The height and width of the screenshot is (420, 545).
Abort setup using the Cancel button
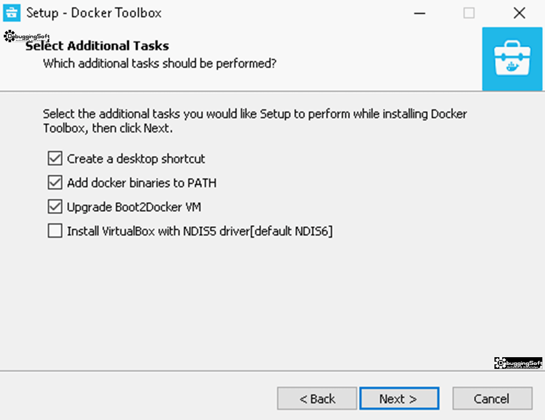pyautogui.click(x=492, y=399)
